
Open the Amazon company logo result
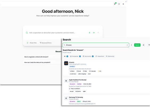[66, 63]
